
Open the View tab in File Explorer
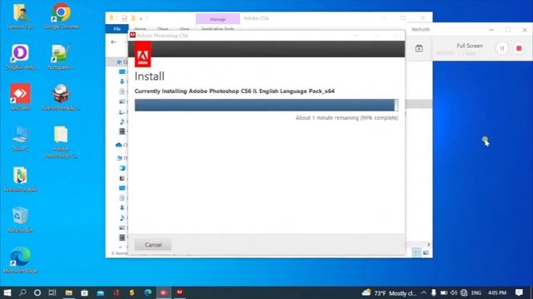184,29
